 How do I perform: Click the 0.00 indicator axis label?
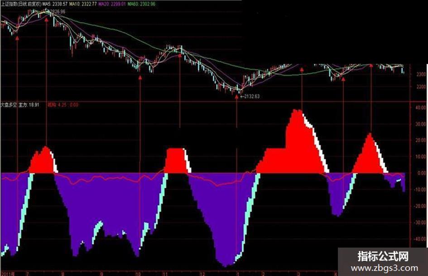(x=422, y=173)
